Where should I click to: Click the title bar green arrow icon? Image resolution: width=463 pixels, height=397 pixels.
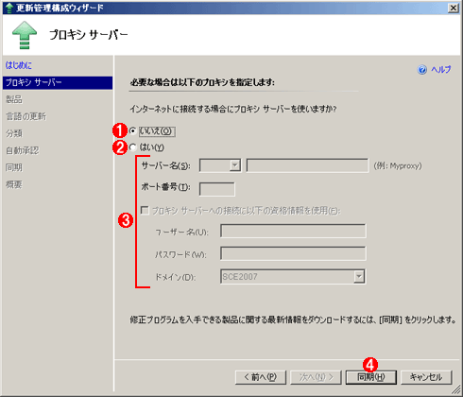coord(9,8)
